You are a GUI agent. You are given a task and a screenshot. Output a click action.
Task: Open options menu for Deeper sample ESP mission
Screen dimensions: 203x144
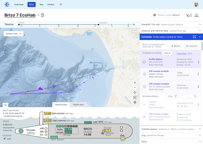(x=198, y=74)
